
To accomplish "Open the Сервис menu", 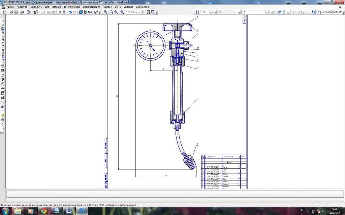I will click(x=107, y=7).
